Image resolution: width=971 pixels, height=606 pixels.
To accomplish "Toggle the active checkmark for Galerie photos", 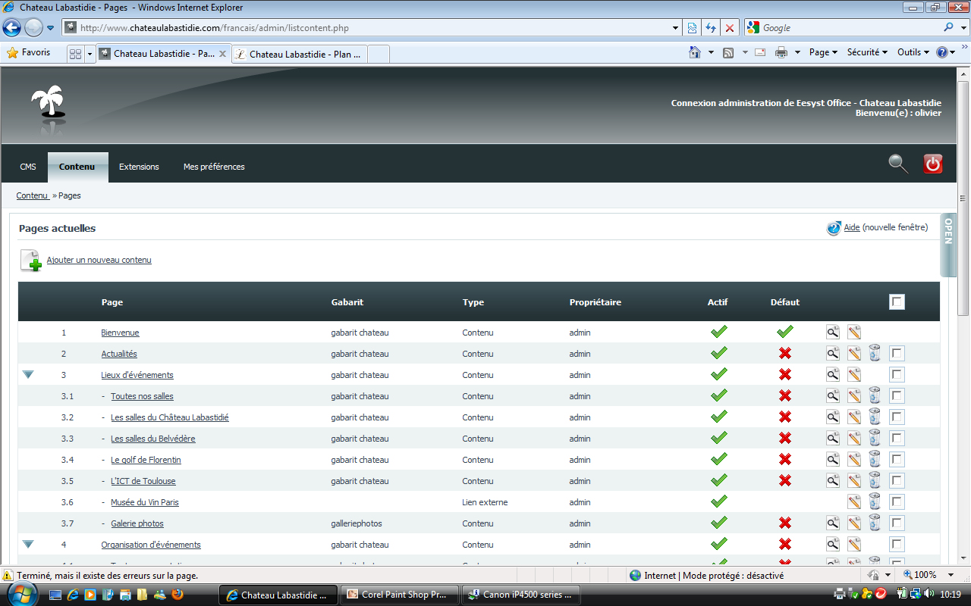I will pyautogui.click(x=718, y=523).
